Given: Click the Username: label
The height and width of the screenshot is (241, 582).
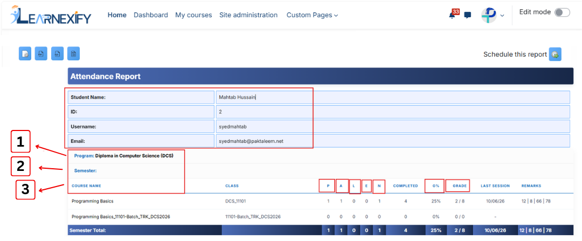Looking at the screenshot, I should (x=84, y=127).
